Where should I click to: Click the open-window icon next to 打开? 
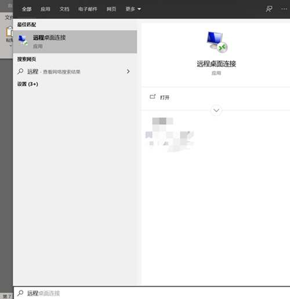tap(153, 96)
